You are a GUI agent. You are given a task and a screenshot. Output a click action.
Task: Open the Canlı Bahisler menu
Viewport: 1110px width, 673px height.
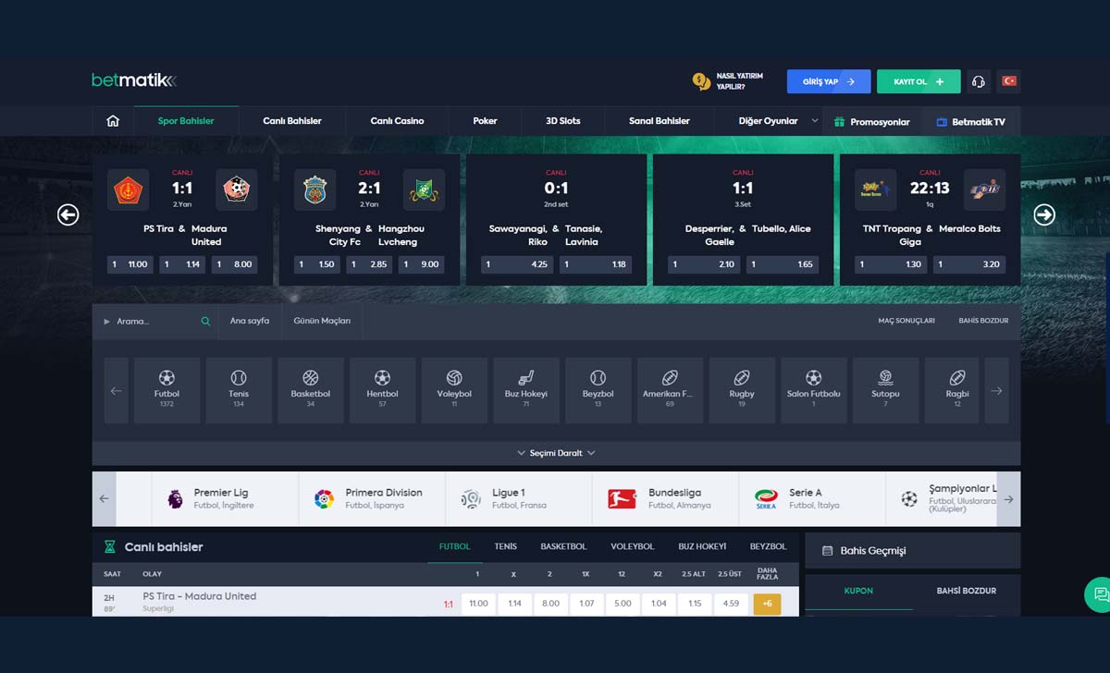292,121
